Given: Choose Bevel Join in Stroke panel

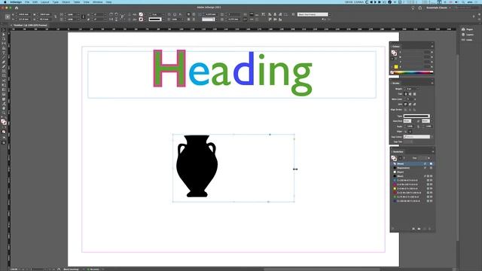Looking at the screenshot, I should [x=414, y=105].
